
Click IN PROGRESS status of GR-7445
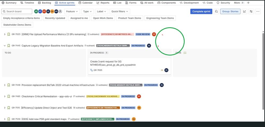tap(138, 46)
